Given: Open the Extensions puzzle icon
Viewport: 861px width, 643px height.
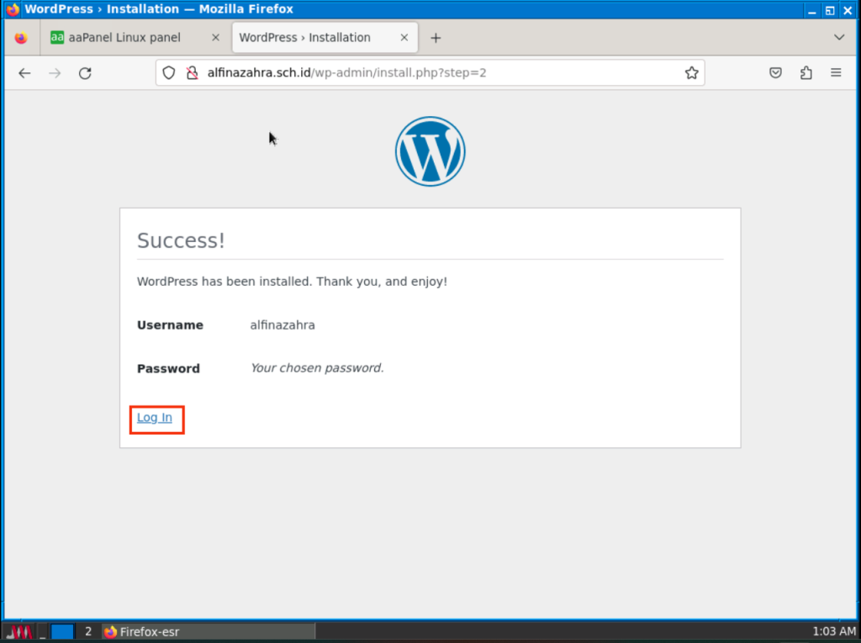Looking at the screenshot, I should tap(806, 73).
